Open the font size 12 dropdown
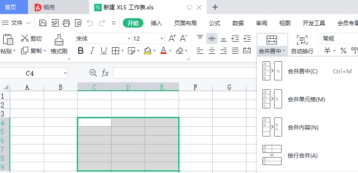 (x=162, y=38)
